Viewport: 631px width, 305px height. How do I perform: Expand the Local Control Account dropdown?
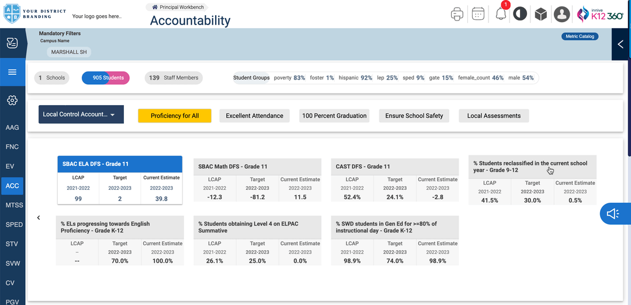pyautogui.click(x=81, y=115)
